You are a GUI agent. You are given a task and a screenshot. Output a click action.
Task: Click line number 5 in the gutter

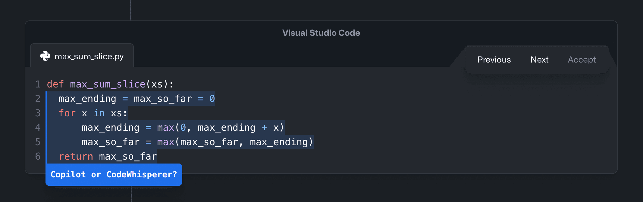point(38,142)
